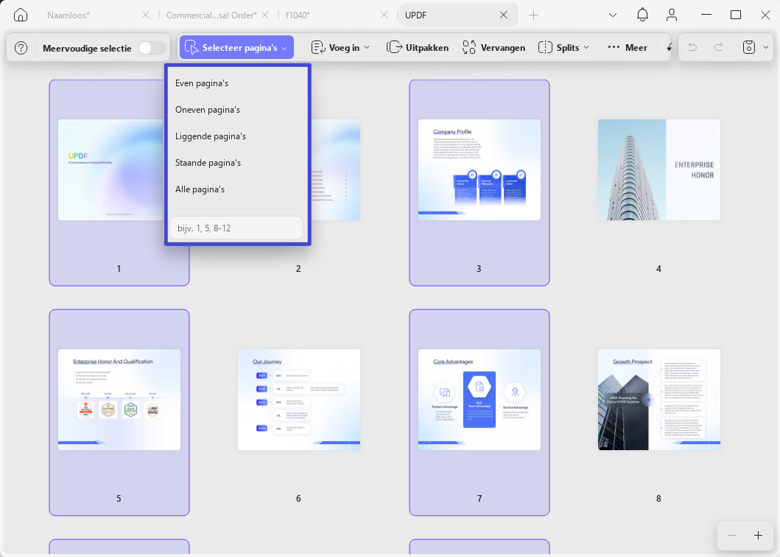Close the Naamloos* tab
This screenshot has height=557, width=780.
tap(145, 15)
